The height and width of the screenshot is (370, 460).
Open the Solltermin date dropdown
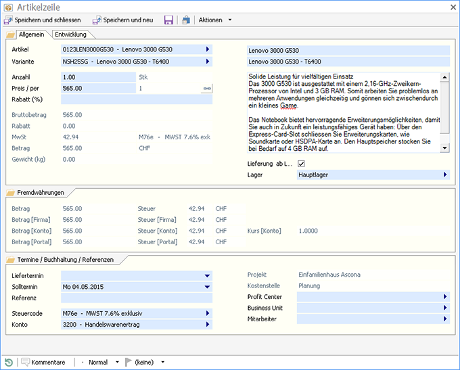click(207, 287)
